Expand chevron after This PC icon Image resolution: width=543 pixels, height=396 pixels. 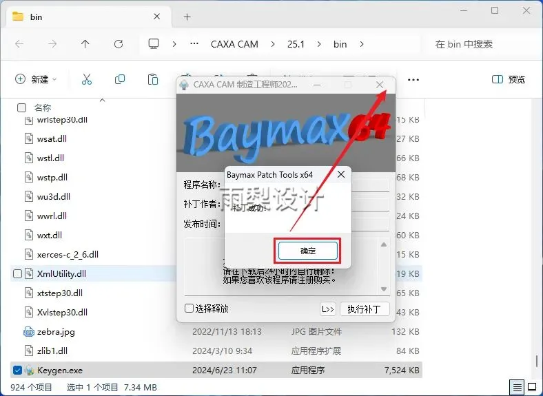174,44
